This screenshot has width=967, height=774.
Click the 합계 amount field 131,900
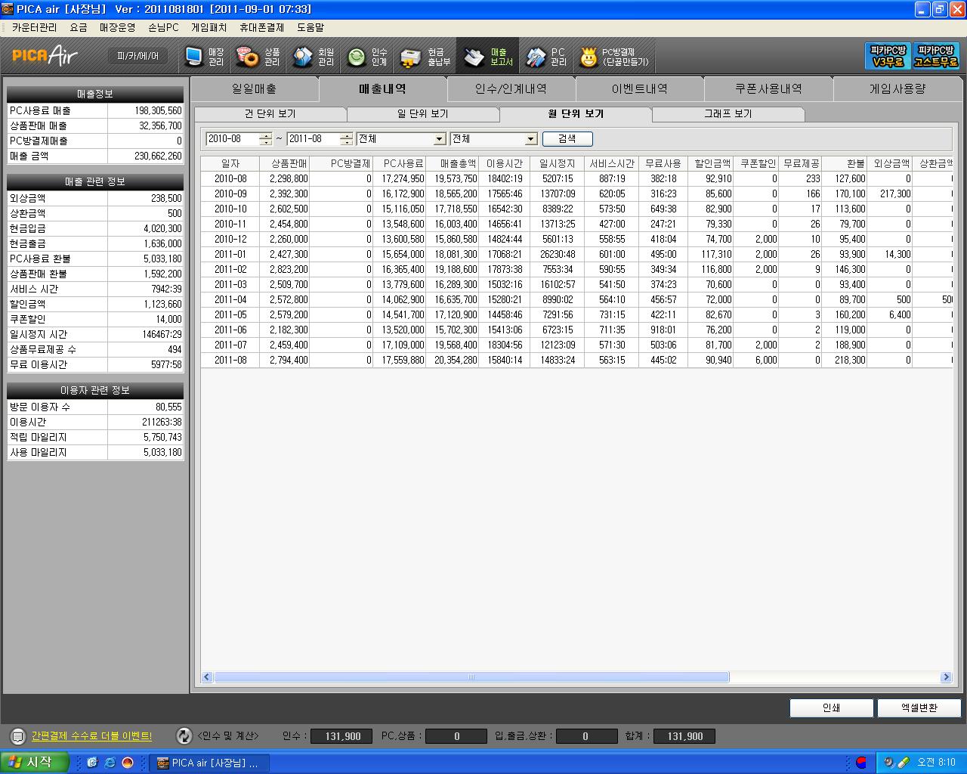tap(684, 736)
